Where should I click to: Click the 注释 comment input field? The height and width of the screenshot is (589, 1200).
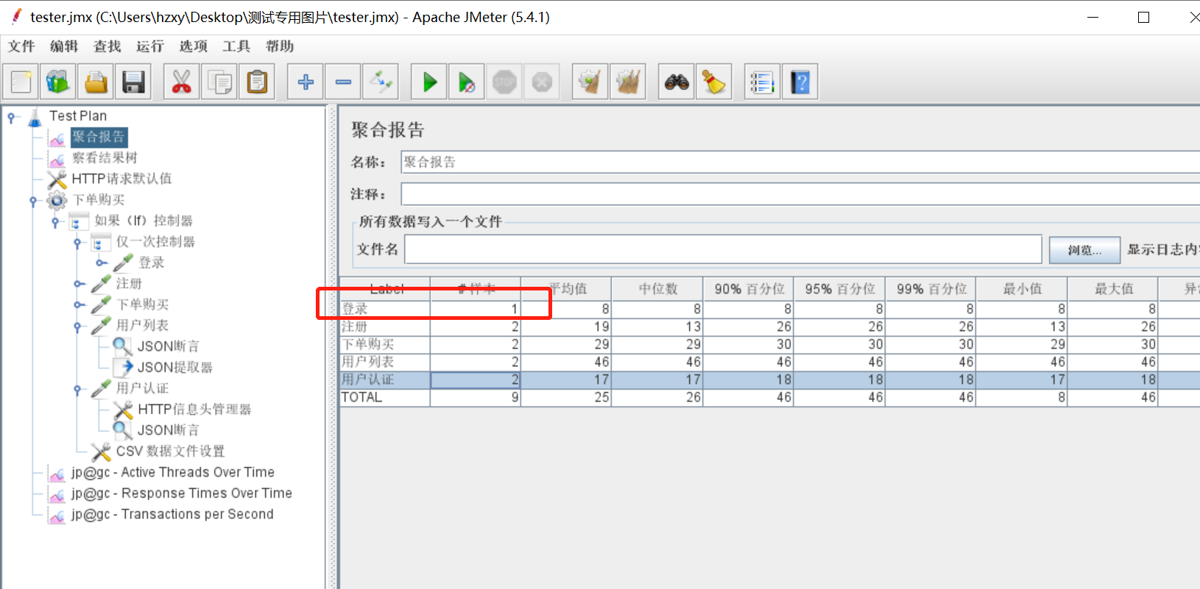point(800,194)
